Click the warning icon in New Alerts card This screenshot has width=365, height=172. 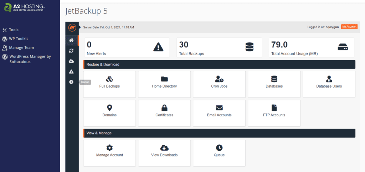coord(158,47)
